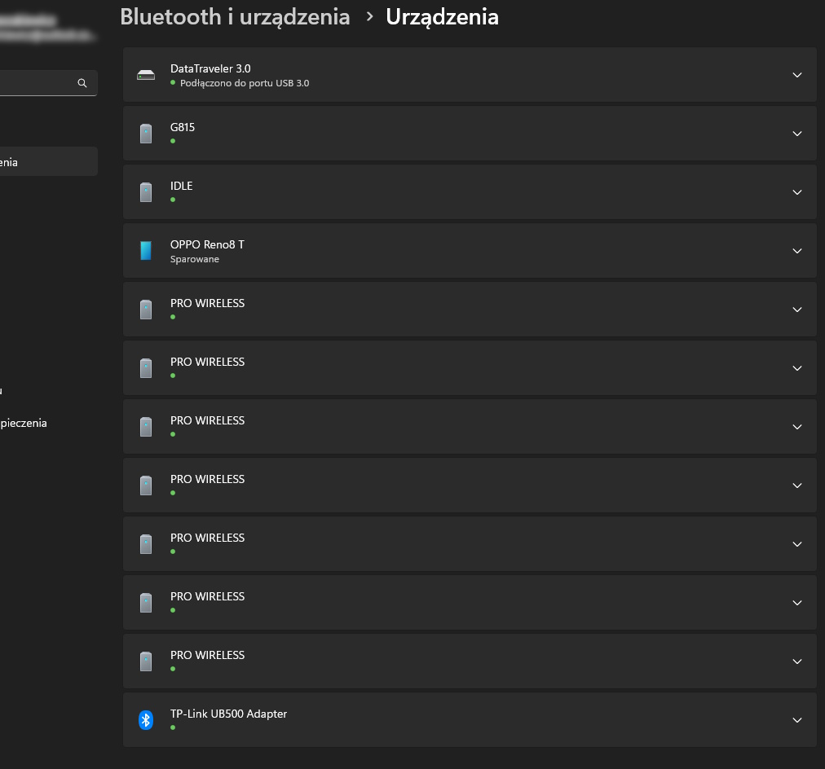Select the OPPO Reno8 T device name

point(207,244)
